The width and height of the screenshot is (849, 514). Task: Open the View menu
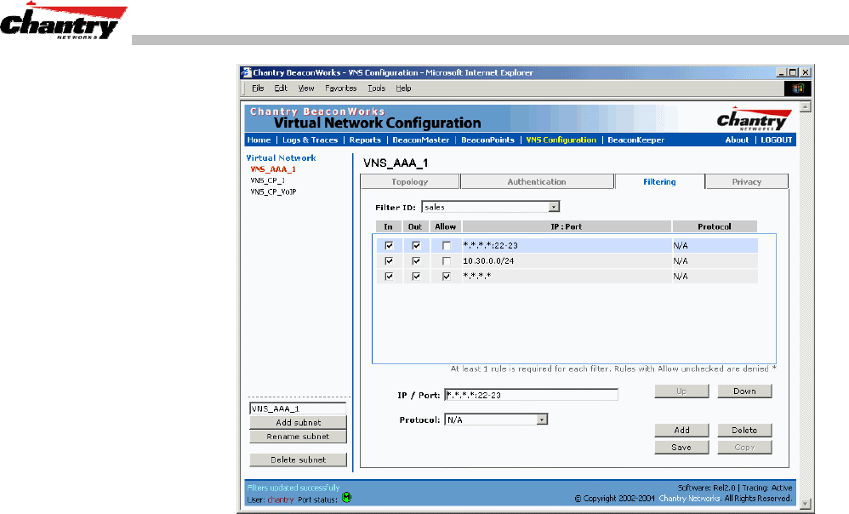pos(306,89)
